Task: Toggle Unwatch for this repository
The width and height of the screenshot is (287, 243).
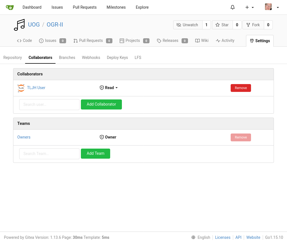Action: click(187, 25)
